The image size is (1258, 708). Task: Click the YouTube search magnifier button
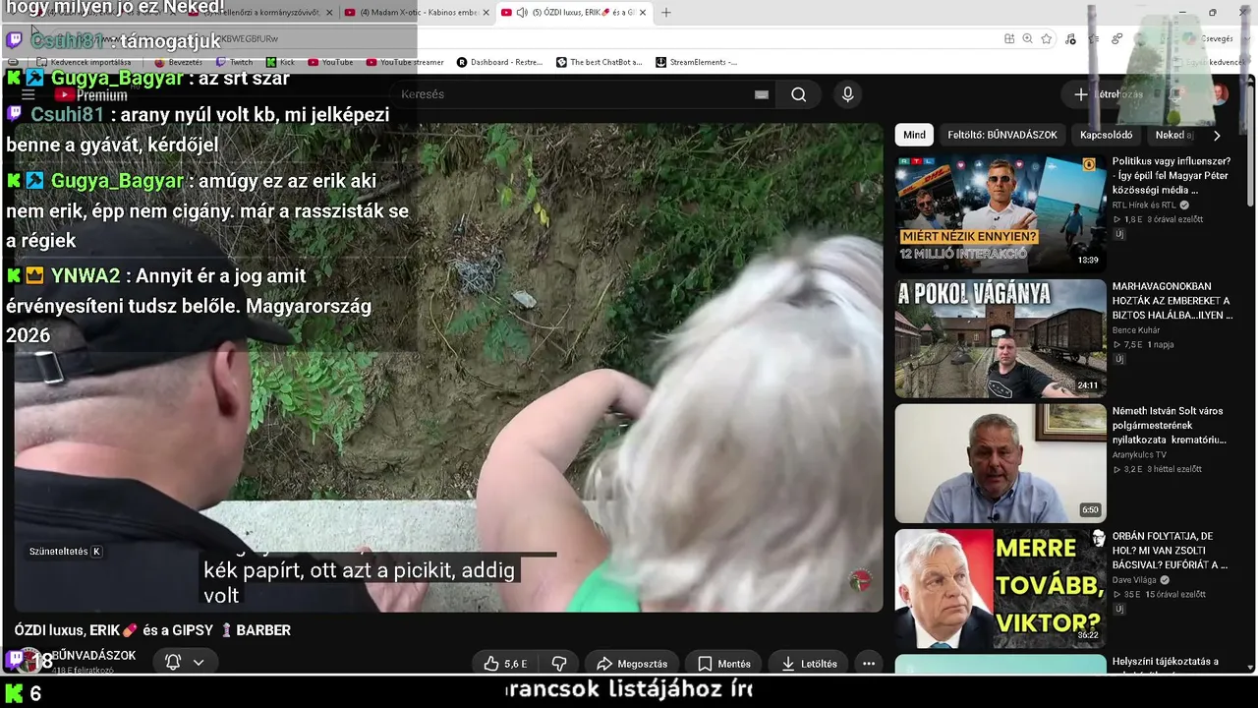click(x=798, y=94)
